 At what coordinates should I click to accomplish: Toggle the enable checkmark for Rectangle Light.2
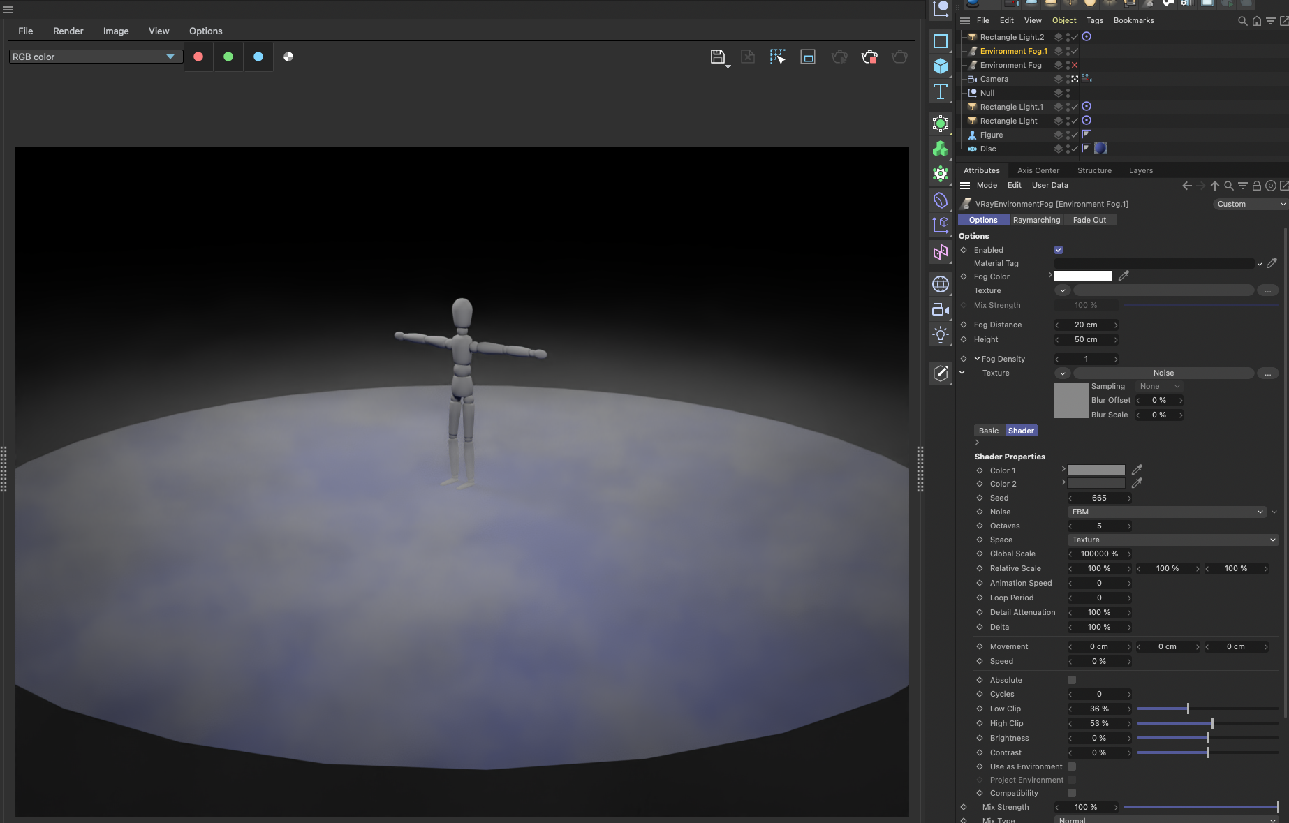(1075, 37)
